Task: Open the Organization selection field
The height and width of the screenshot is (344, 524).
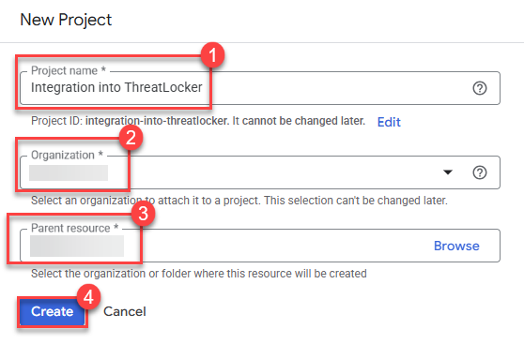Action: [260, 172]
